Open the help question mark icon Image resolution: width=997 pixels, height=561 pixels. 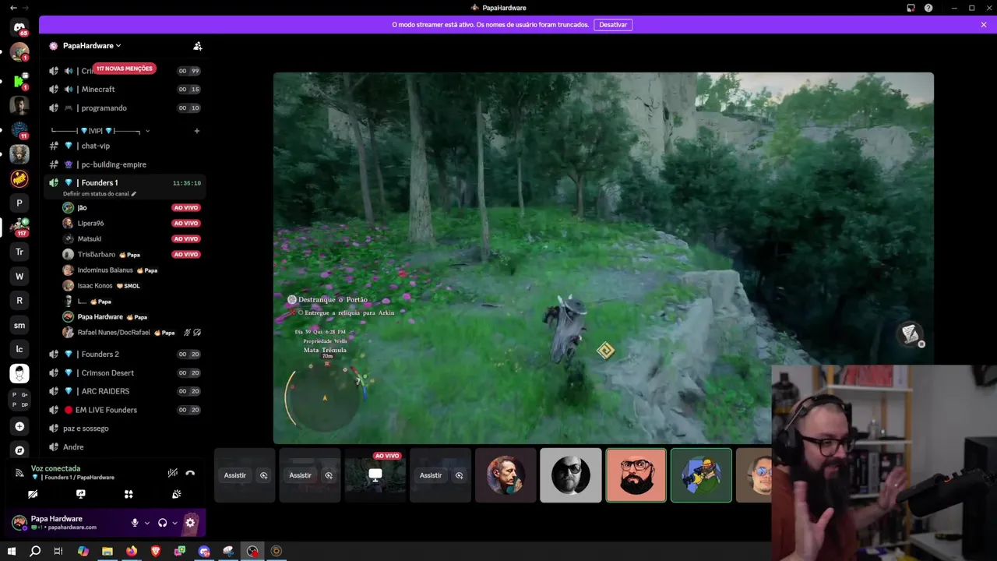tap(928, 8)
